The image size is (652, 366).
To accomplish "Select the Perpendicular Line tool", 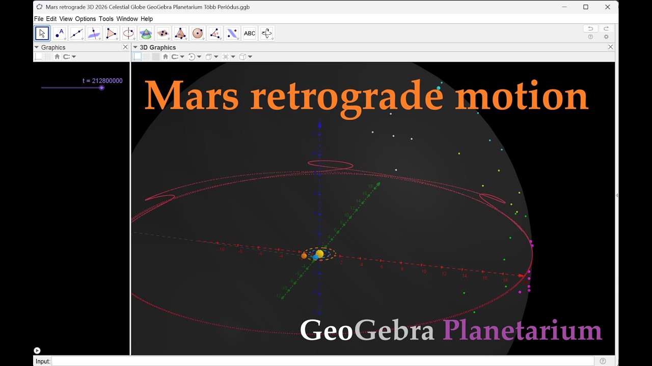I will 94,34.
